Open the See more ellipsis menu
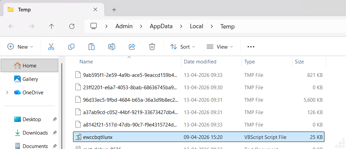The width and height of the screenshot is (346, 149). (x=251, y=47)
